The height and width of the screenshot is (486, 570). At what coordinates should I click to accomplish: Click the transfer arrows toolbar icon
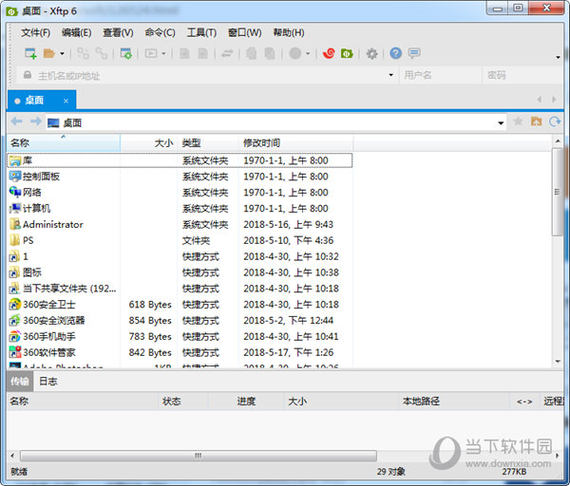point(227,54)
